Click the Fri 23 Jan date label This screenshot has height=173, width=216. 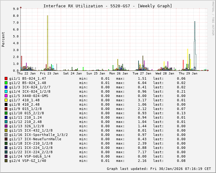49,74
